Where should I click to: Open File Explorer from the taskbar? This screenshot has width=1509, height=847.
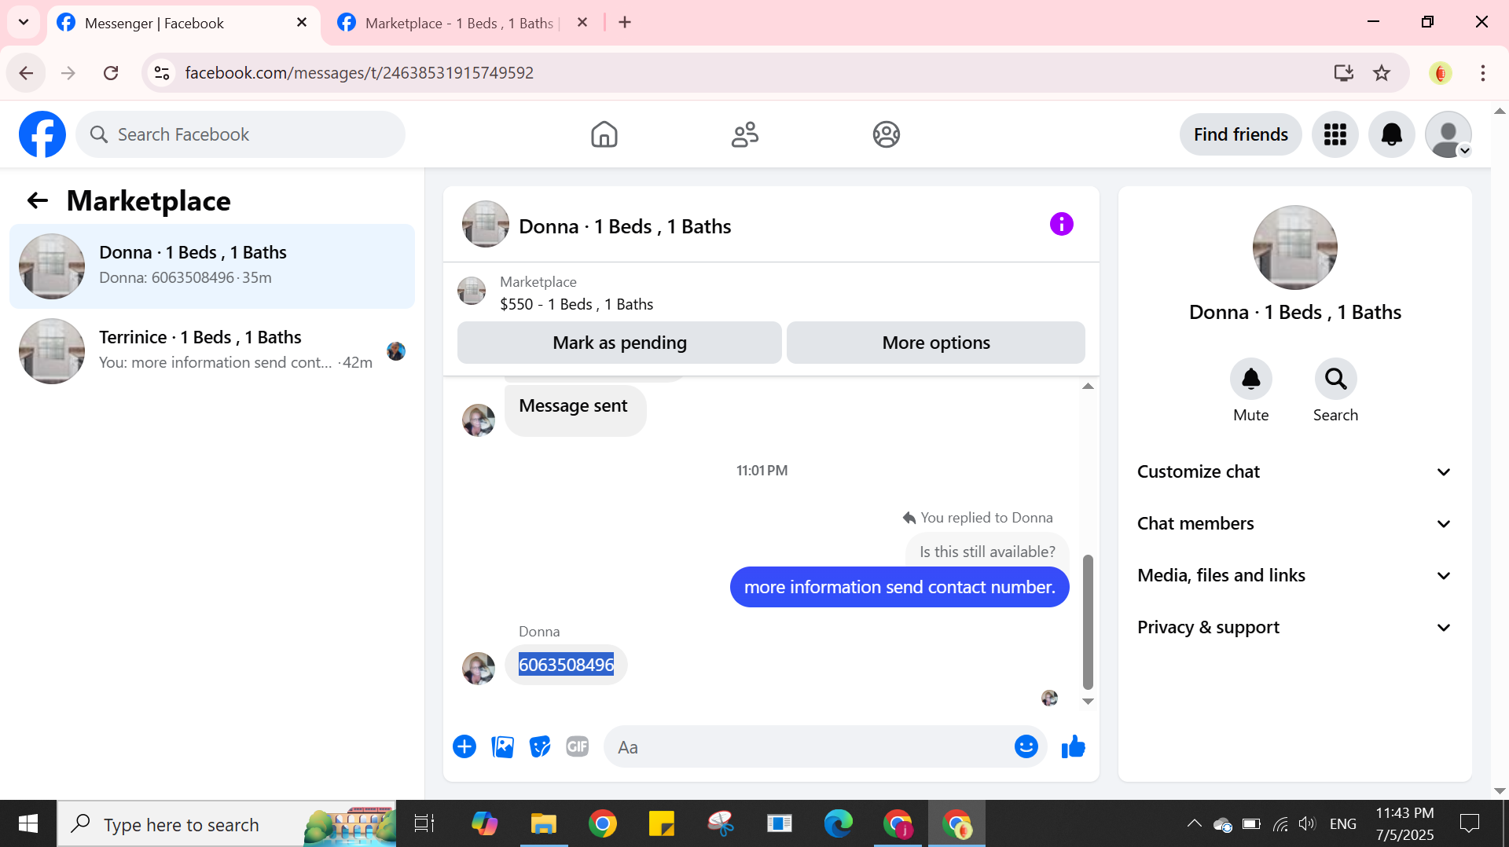(543, 823)
